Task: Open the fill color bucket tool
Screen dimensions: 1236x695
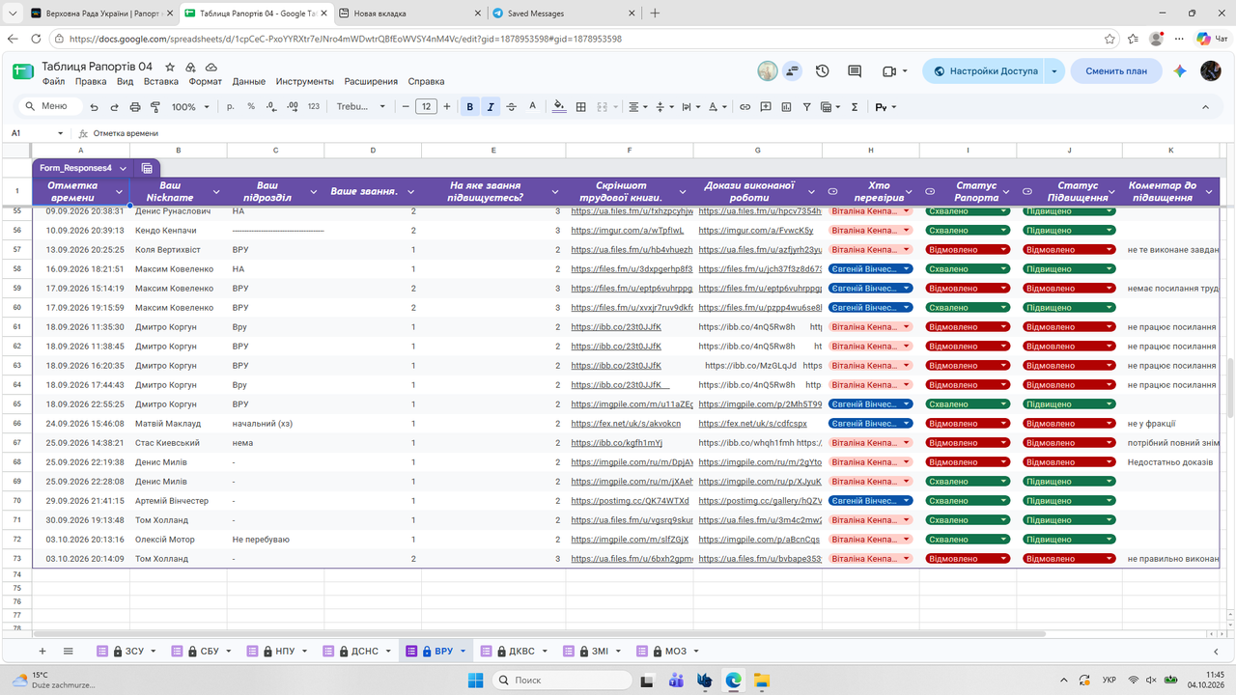Action: coord(559,107)
